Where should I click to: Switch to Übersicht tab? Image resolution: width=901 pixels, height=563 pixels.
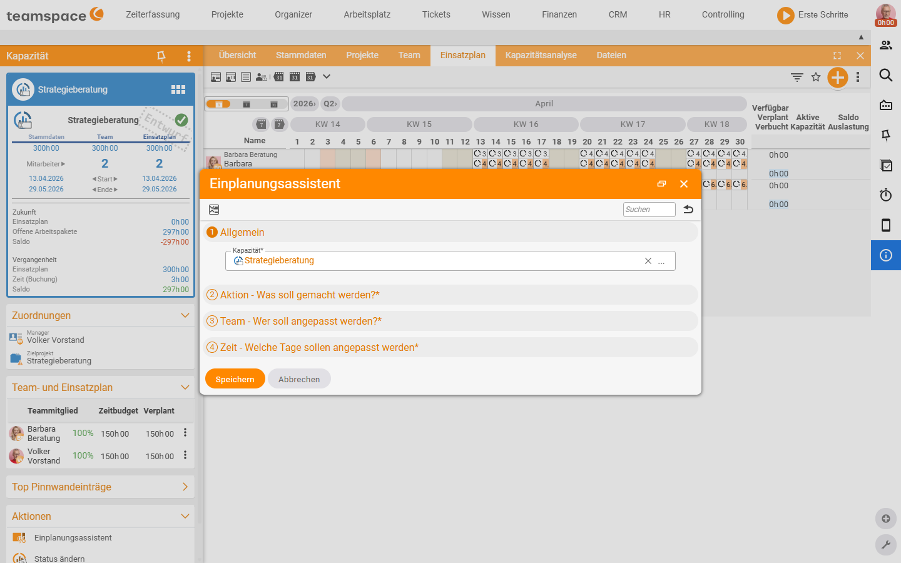[238, 55]
